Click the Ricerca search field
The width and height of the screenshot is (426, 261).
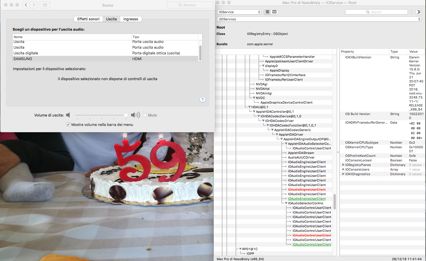point(190,5)
